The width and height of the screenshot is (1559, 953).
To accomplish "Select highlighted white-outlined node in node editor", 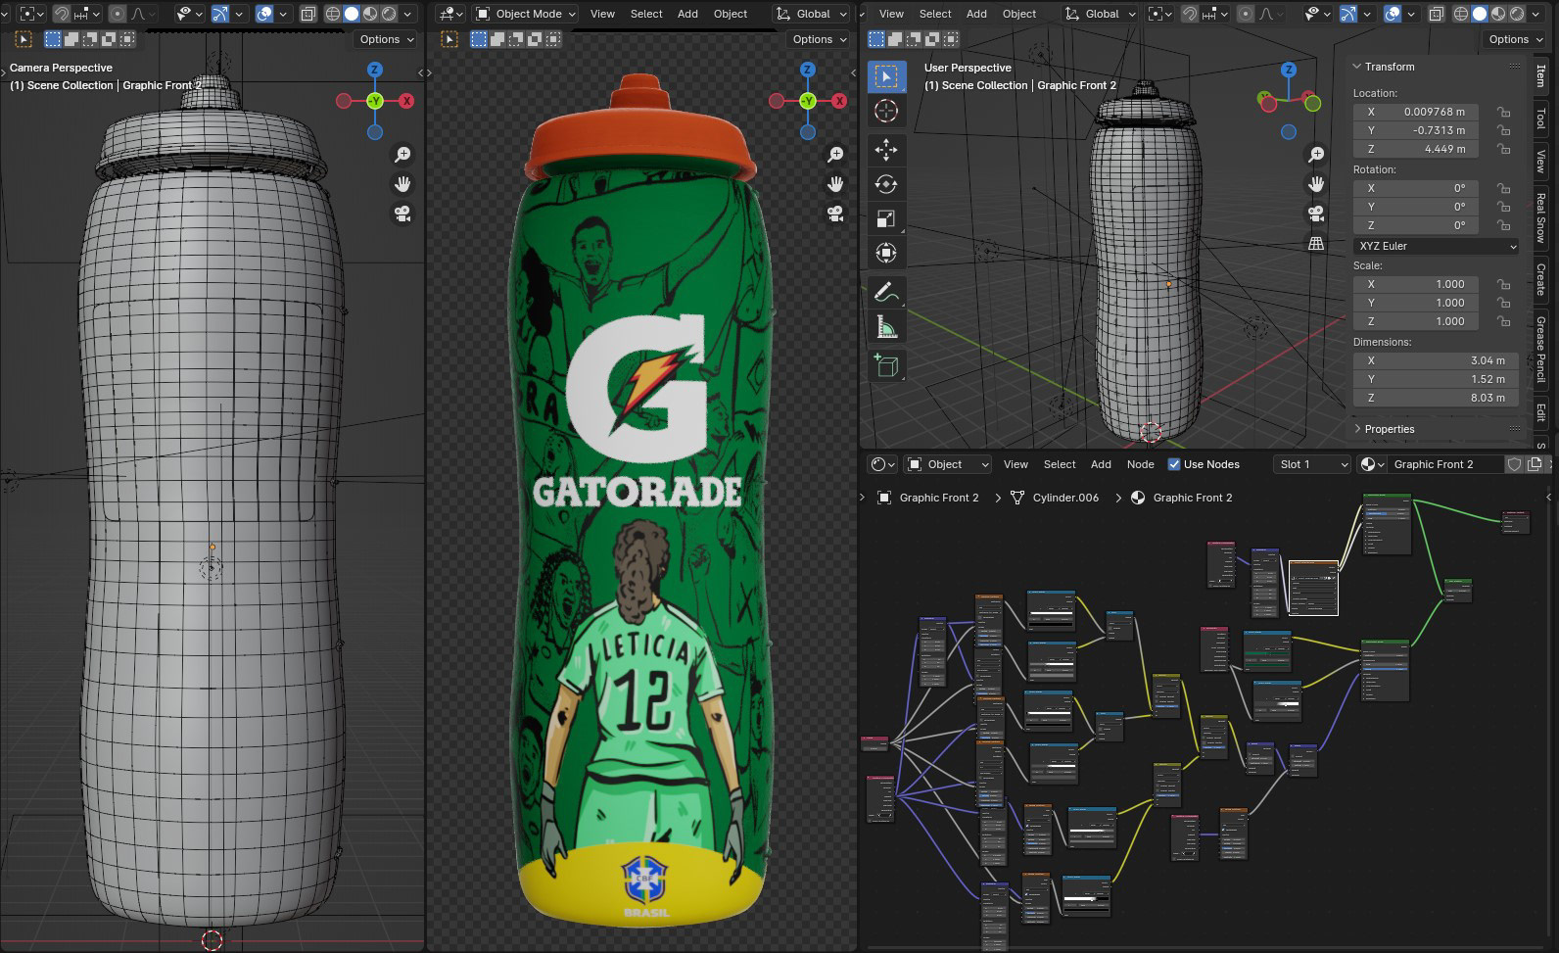I will tap(1313, 588).
